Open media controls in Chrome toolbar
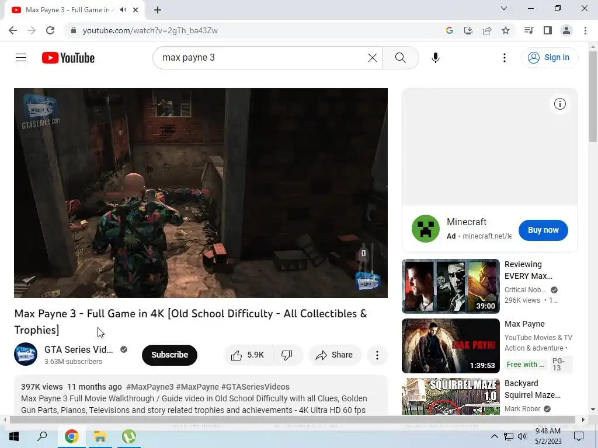The width and height of the screenshot is (598, 448). (x=529, y=30)
